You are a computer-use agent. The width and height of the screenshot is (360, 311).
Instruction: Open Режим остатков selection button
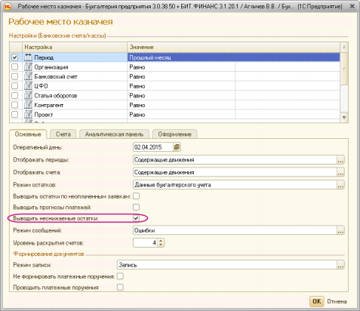tap(340, 185)
